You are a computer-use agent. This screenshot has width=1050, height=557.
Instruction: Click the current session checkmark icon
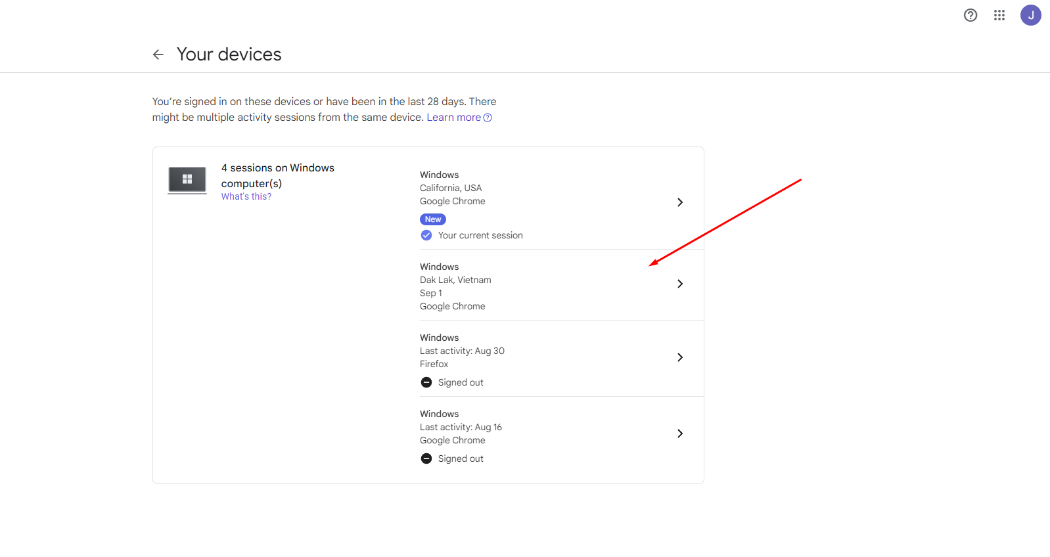(x=426, y=235)
